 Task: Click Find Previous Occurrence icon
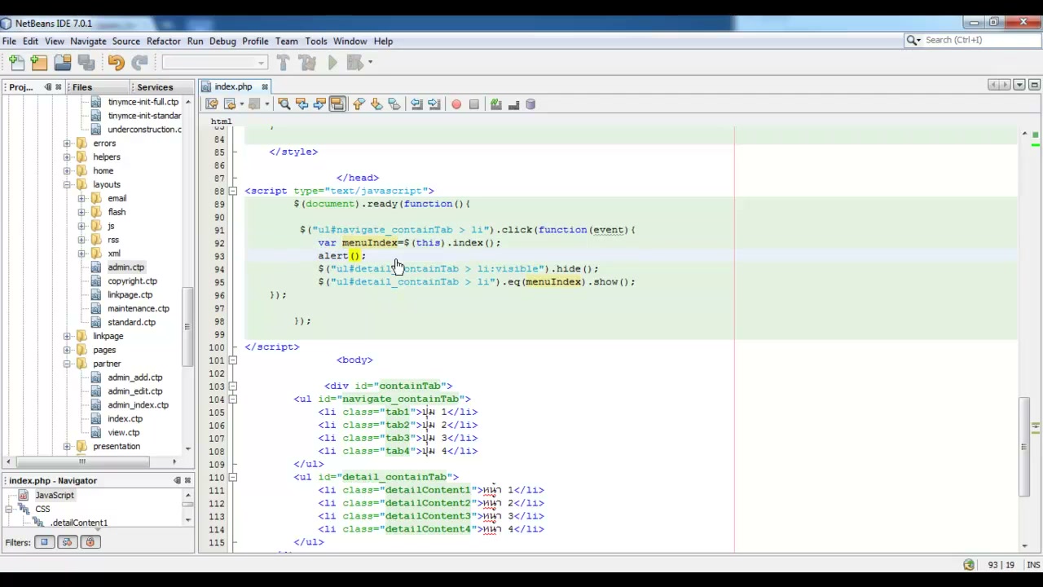click(301, 104)
